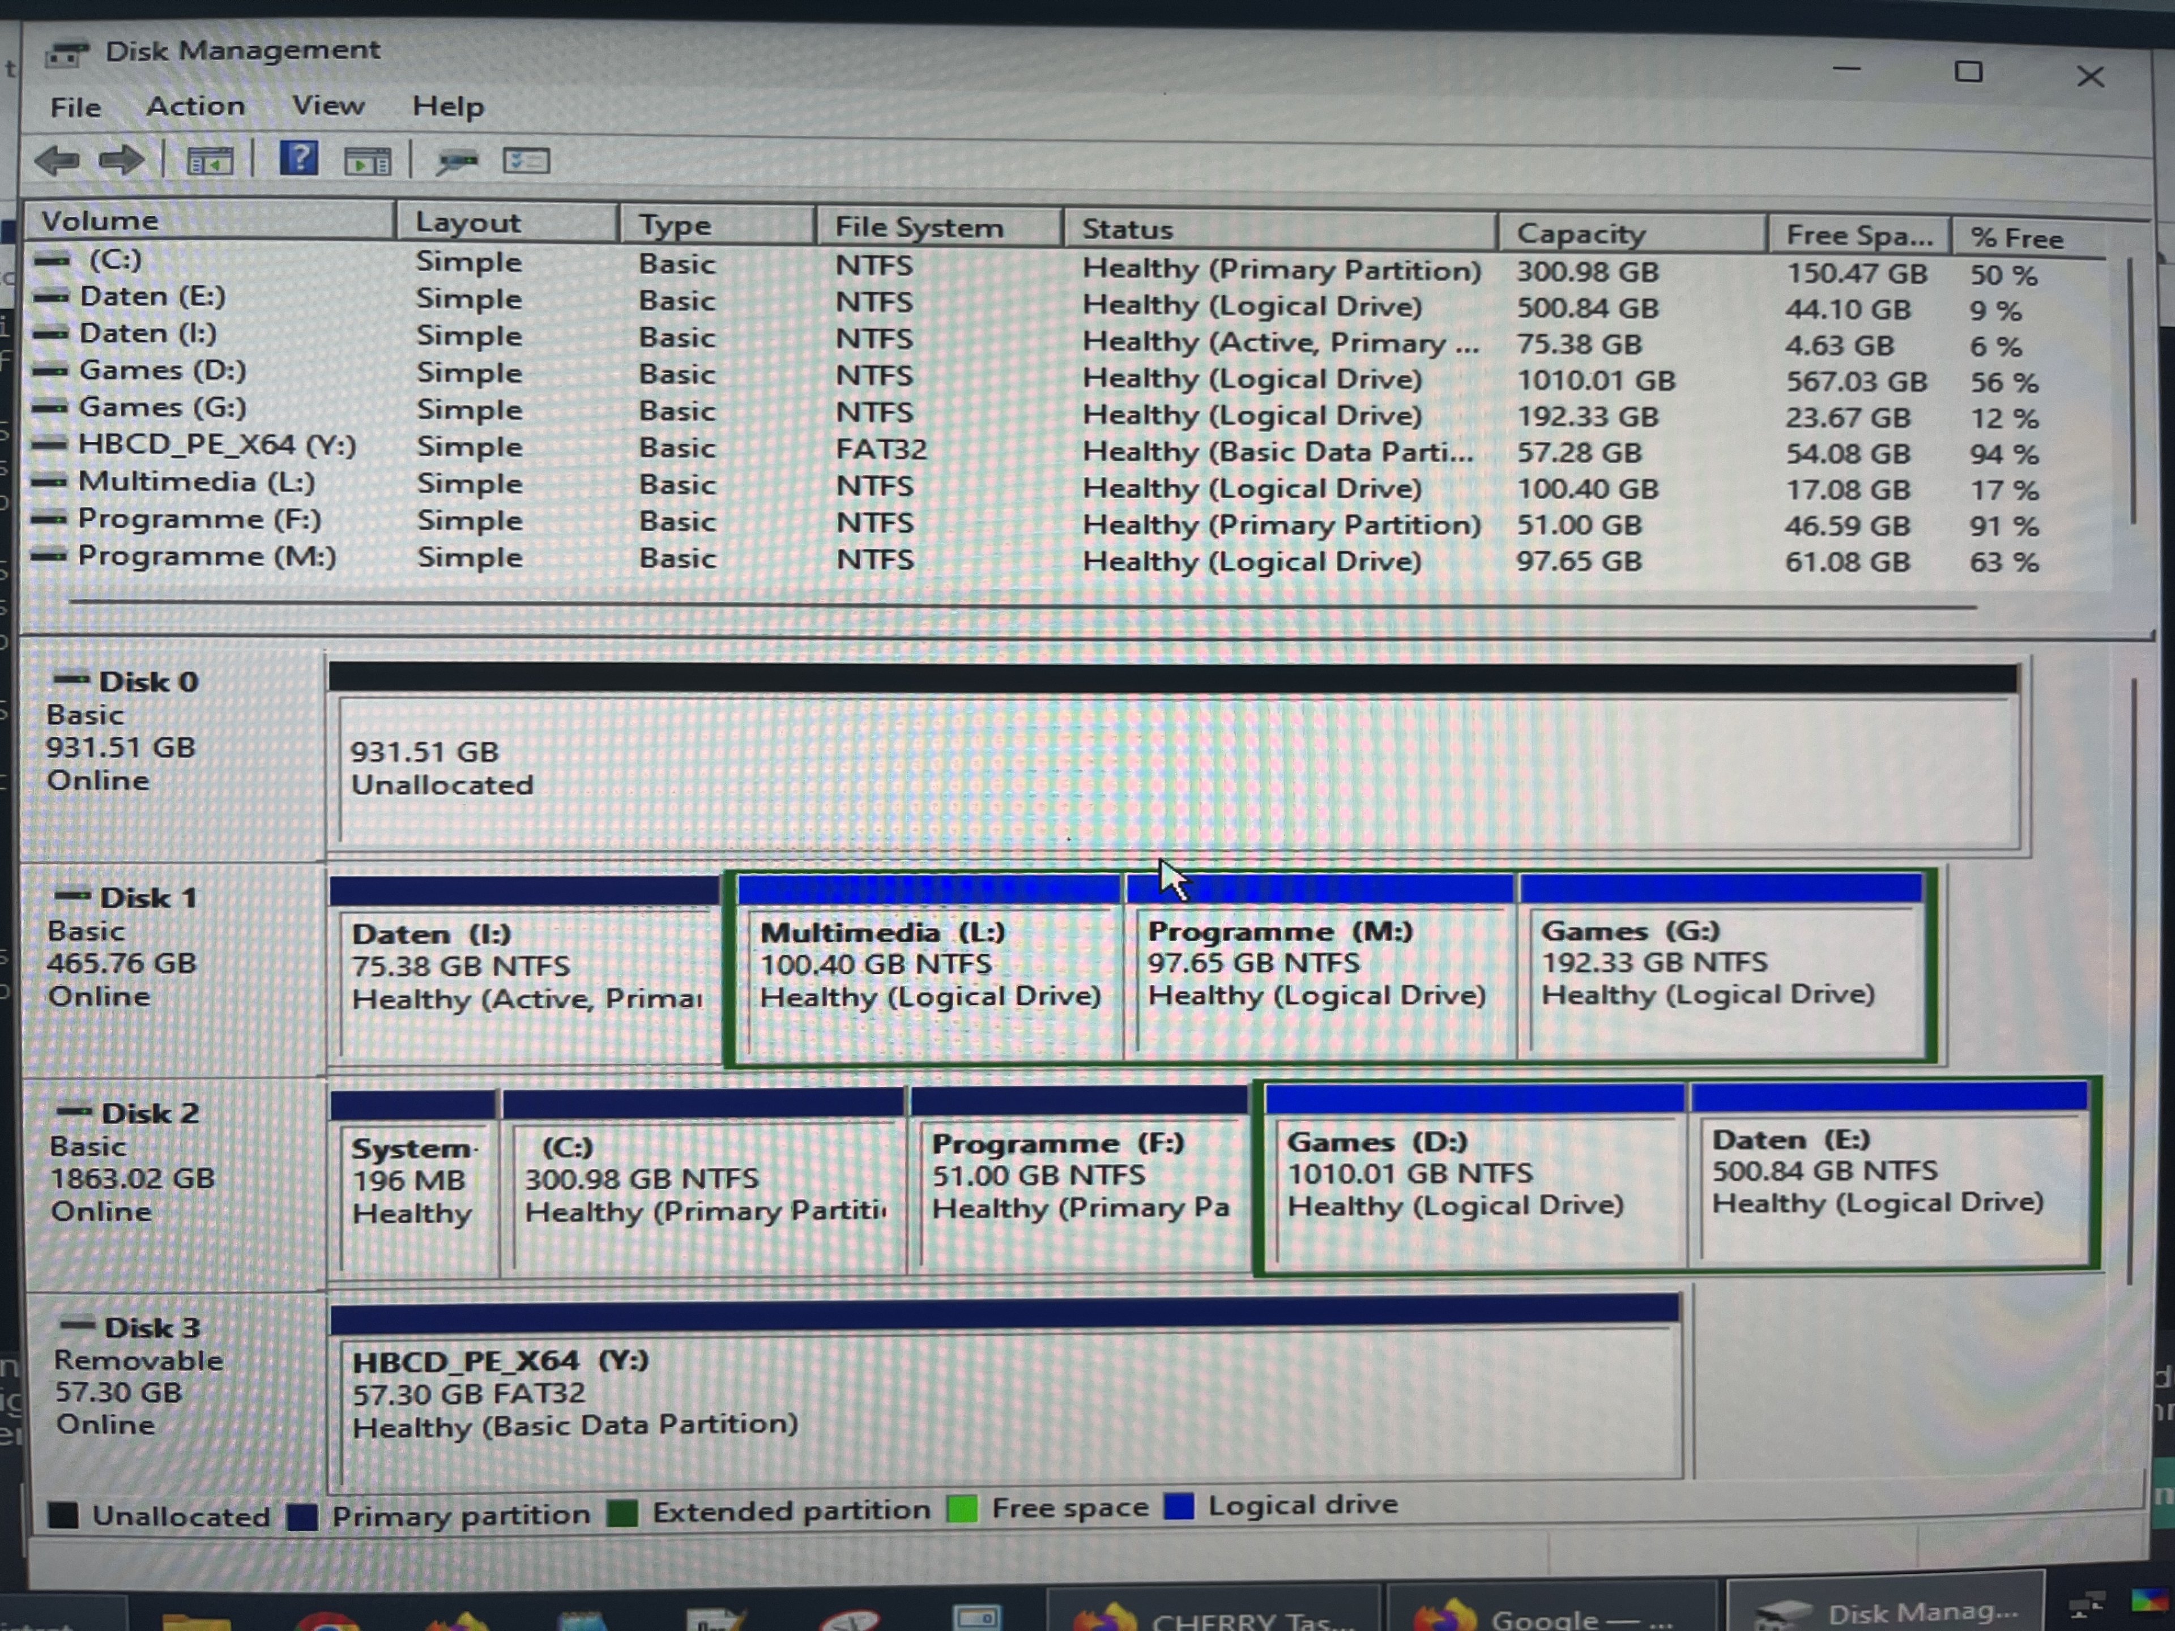Image resolution: width=2175 pixels, height=1631 pixels.
Task: Sort by File System column header
Action: click(x=918, y=227)
